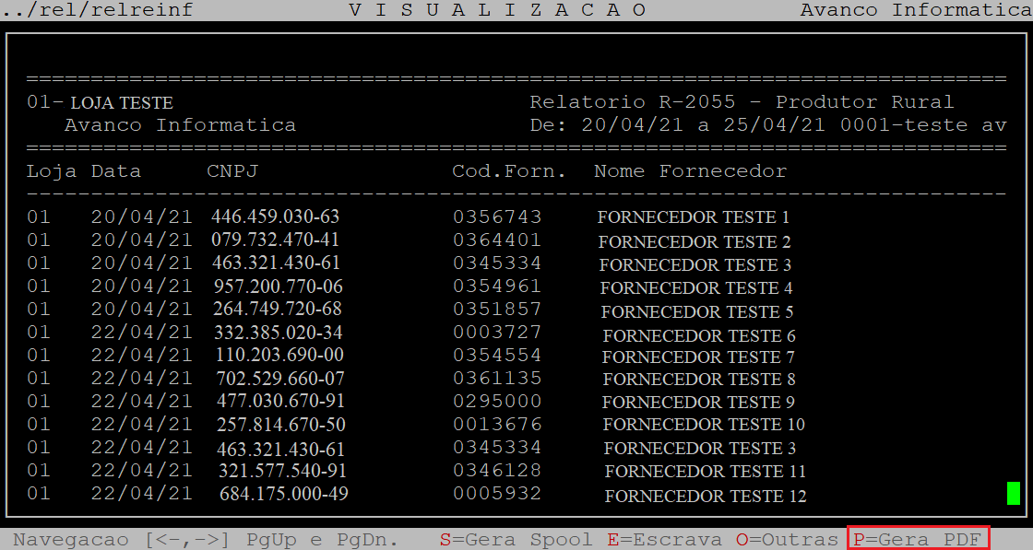Click the Data column header

[116, 171]
